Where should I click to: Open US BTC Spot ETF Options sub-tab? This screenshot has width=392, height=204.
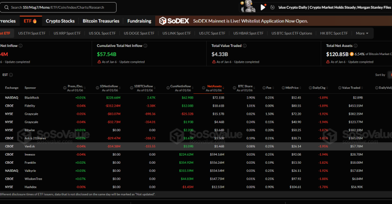292,33
